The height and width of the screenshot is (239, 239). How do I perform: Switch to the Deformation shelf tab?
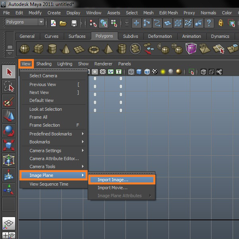pos(160,36)
